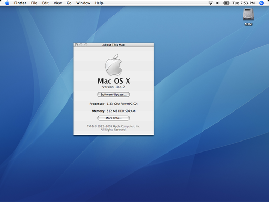Open Spotlight search magnifier icon

261,3
